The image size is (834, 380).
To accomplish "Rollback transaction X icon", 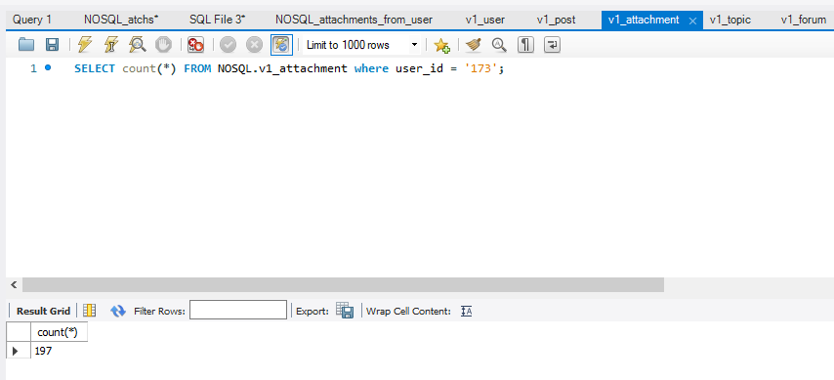I will coord(254,45).
